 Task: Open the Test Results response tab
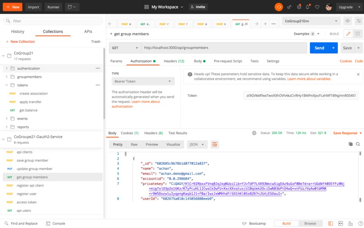[x=177, y=133]
